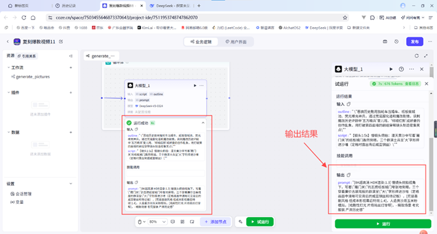
Task: Click the browser address bar URL
Action: (x=127, y=18)
